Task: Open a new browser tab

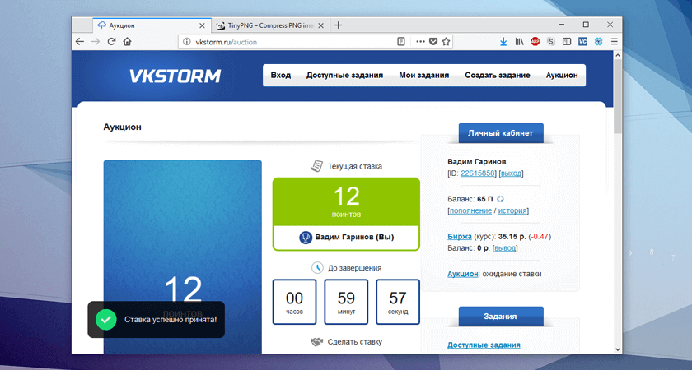Action: click(338, 25)
